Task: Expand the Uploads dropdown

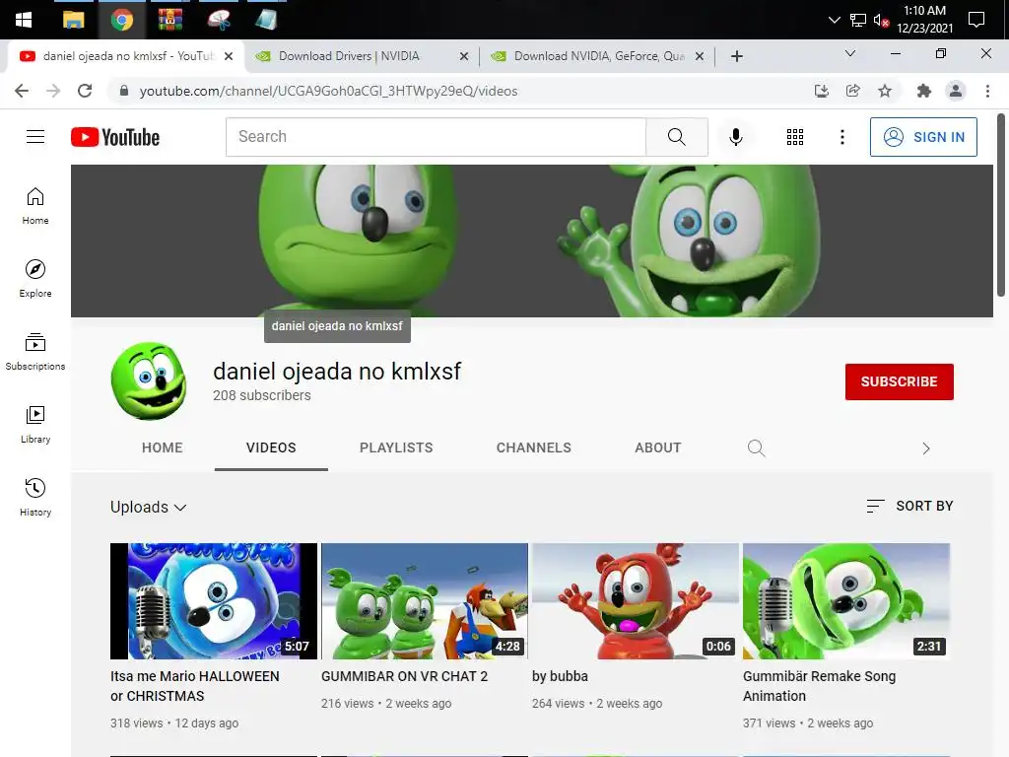Action: coord(149,508)
